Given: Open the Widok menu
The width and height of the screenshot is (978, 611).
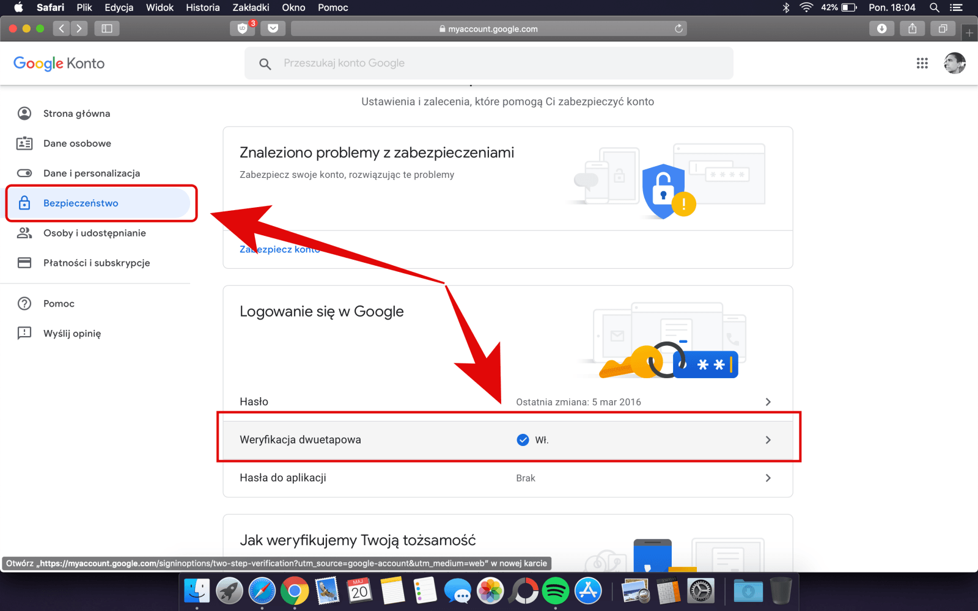Looking at the screenshot, I should [160, 7].
